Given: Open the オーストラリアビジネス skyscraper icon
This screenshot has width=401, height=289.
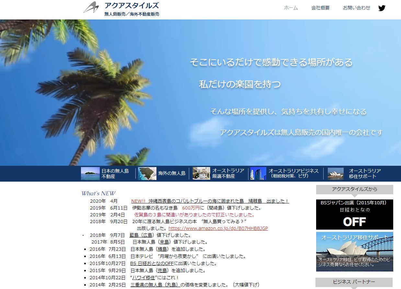Looking at the screenshot, I should coord(259,173).
